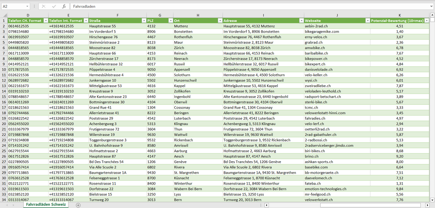
Task: Click the Select All corner triangle
Action: tap(5, 15)
